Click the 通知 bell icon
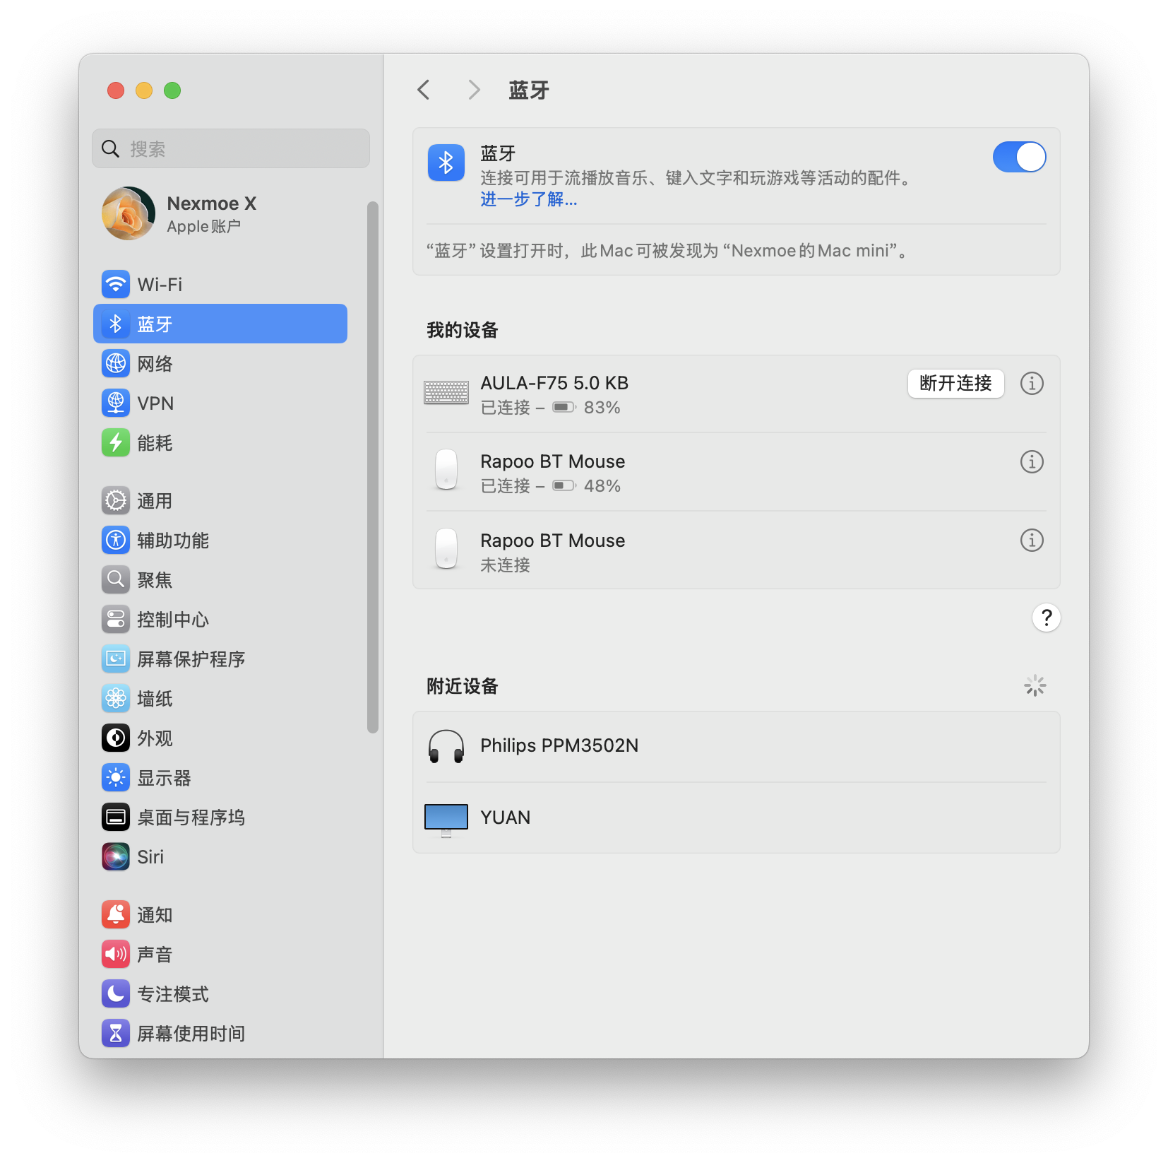The image size is (1168, 1163). (116, 915)
